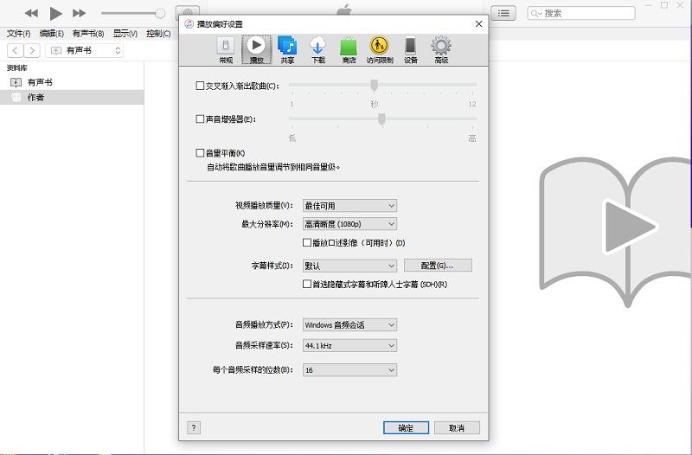Screen dimensions: 692x455
Task: Open the 高级 (Advanced) gear icon
Action: 441,49
